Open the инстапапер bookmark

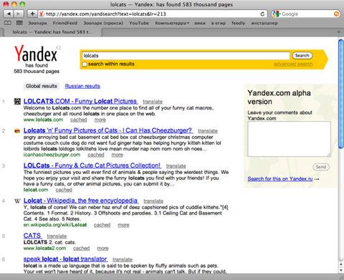(264, 23)
